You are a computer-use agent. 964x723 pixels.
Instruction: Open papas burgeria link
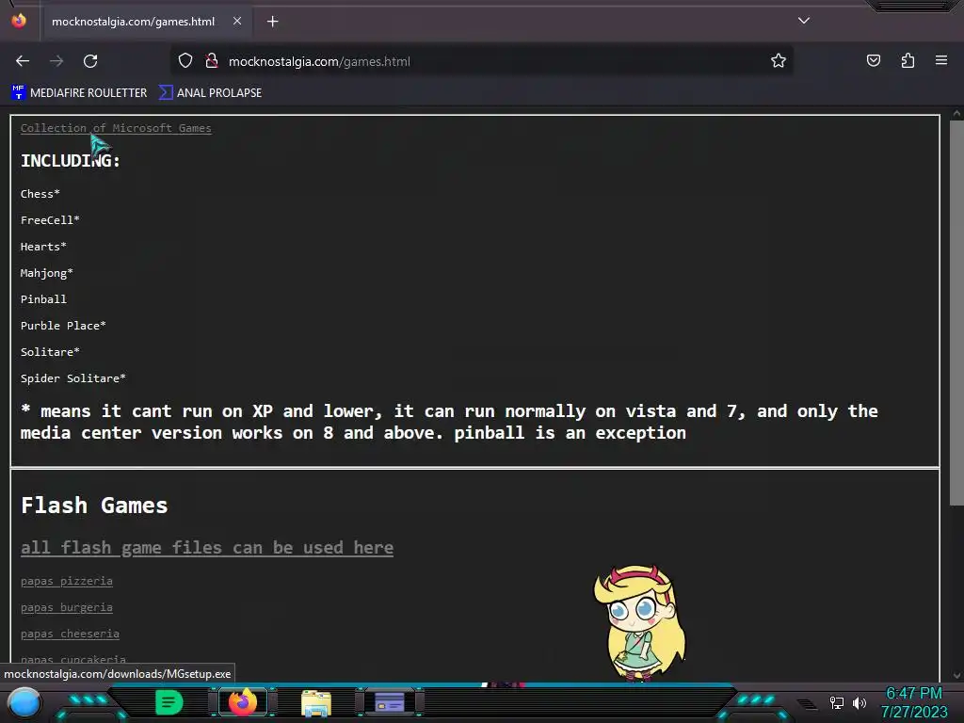(67, 607)
